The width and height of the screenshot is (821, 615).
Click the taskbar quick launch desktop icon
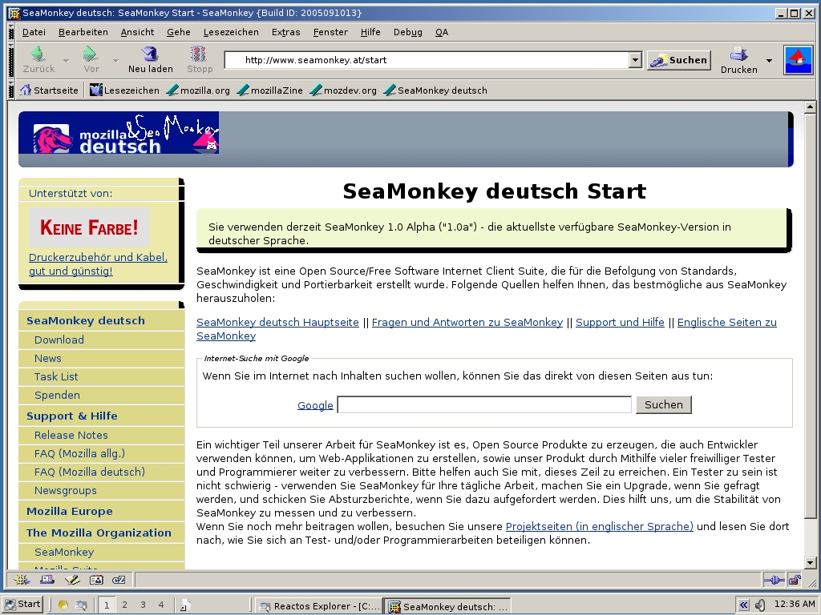tap(63, 605)
